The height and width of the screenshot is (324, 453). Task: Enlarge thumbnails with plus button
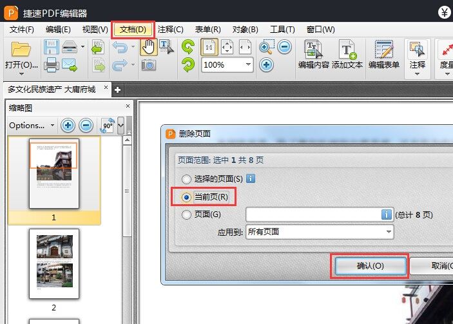[x=68, y=126]
